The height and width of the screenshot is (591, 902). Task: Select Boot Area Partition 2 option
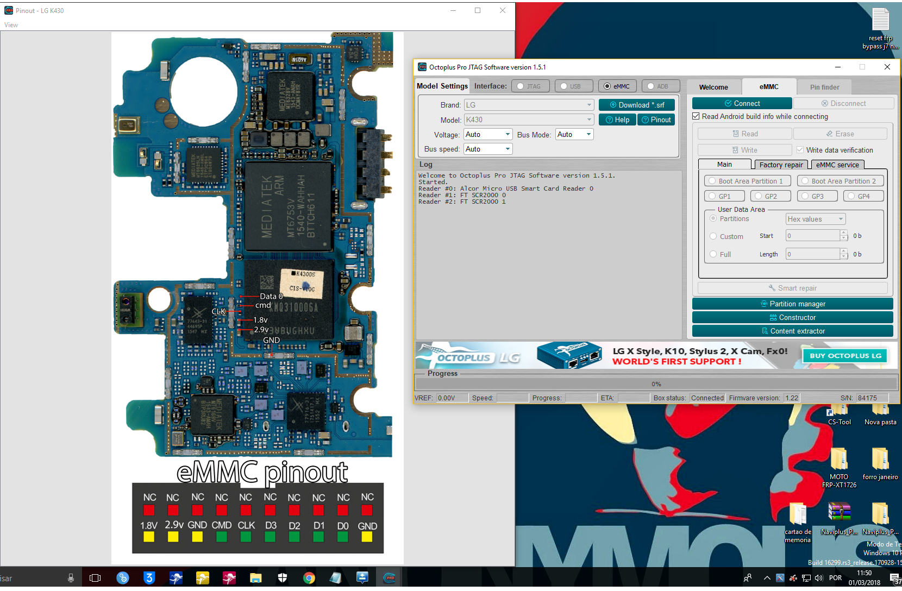840,181
